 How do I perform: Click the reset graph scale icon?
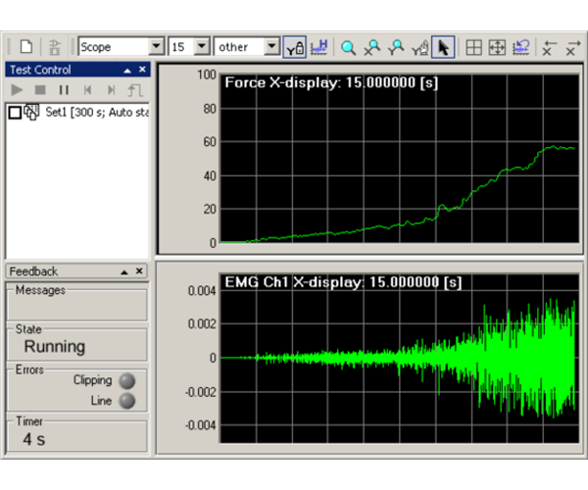(521, 48)
